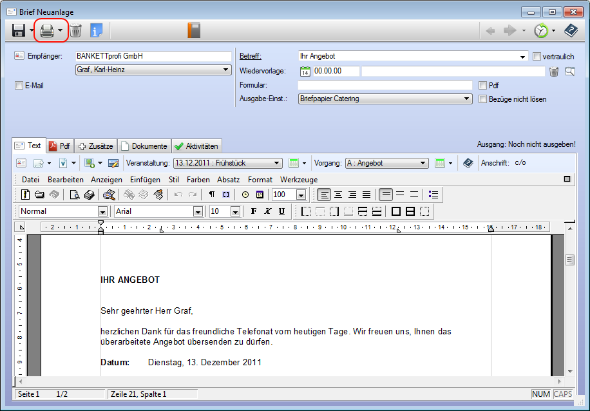Enable the vertraulich checkbox
The height and width of the screenshot is (411, 590).
point(537,57)
